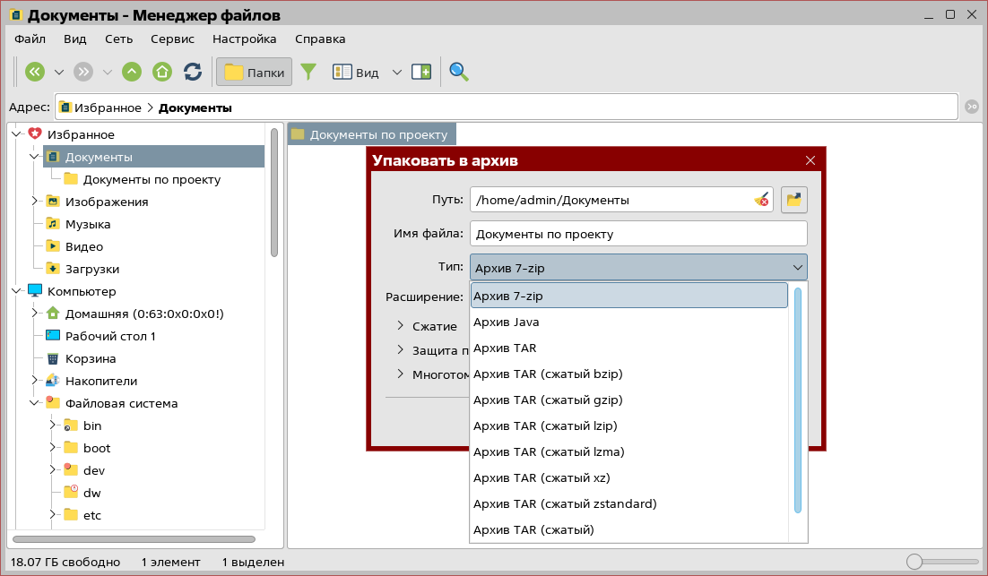Choose Архив TAR (сжатый gzip)
This screenshot has height=576, width=988.
tap(628, 400)
